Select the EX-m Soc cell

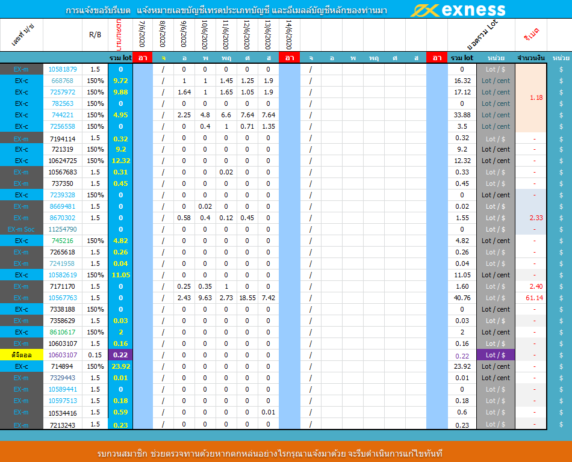pos(22,229)
